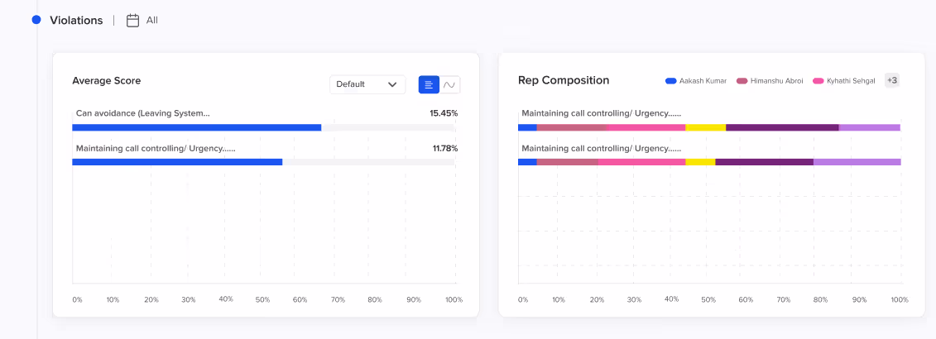Click dark purple segment in first Rep Composition bar
This screenshot has width=936, height=339.
point(782,127)
